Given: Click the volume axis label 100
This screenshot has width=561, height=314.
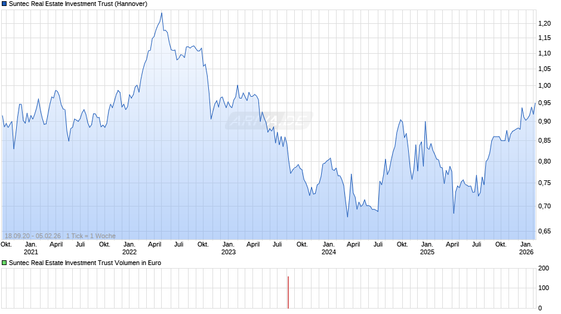Looking at the screenshot, I should 544,288.
